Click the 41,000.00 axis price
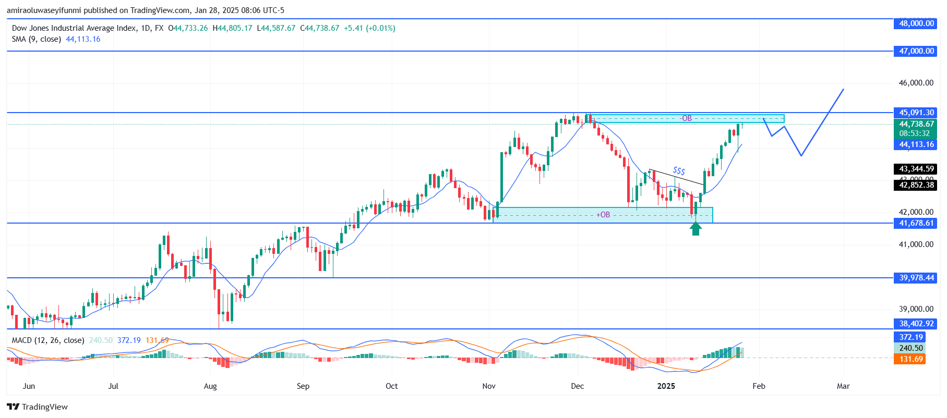The height and width of the screenshot is (418, 947). tap(916, 244)
